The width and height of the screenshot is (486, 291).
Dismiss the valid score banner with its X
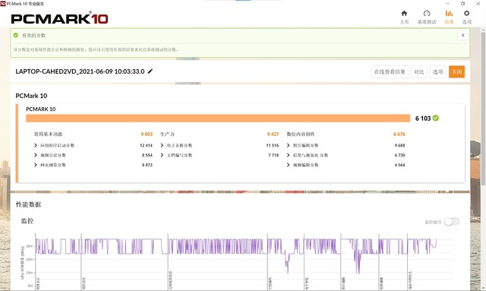(462, 35)
